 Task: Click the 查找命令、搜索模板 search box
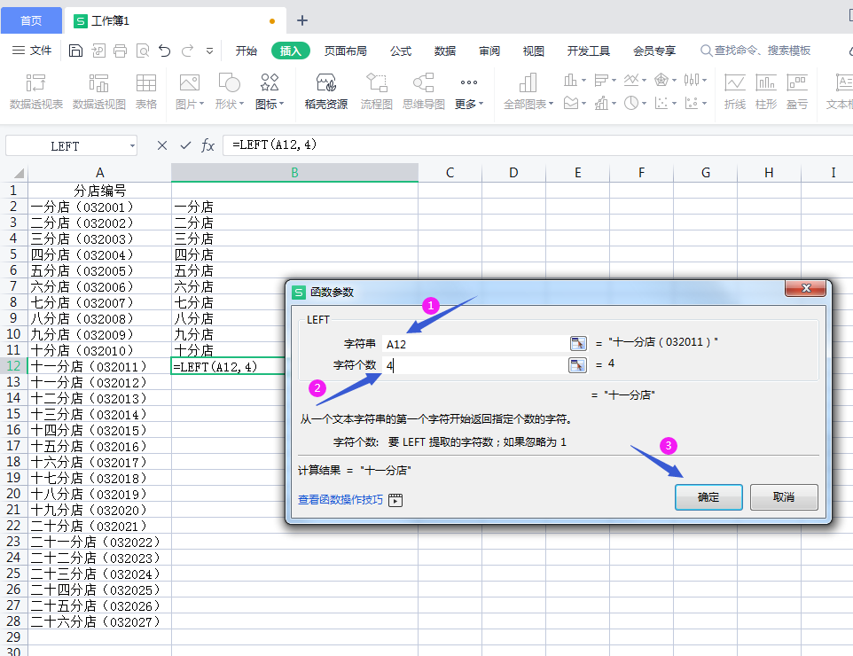tap(755, 51)
